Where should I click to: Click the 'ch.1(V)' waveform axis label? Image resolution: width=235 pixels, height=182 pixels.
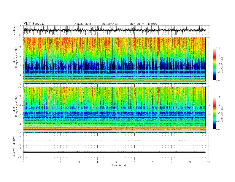[x=14, y=30]
